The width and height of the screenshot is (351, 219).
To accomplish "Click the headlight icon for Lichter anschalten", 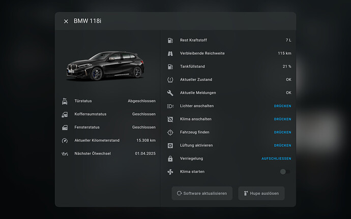I will pos(170,106).
